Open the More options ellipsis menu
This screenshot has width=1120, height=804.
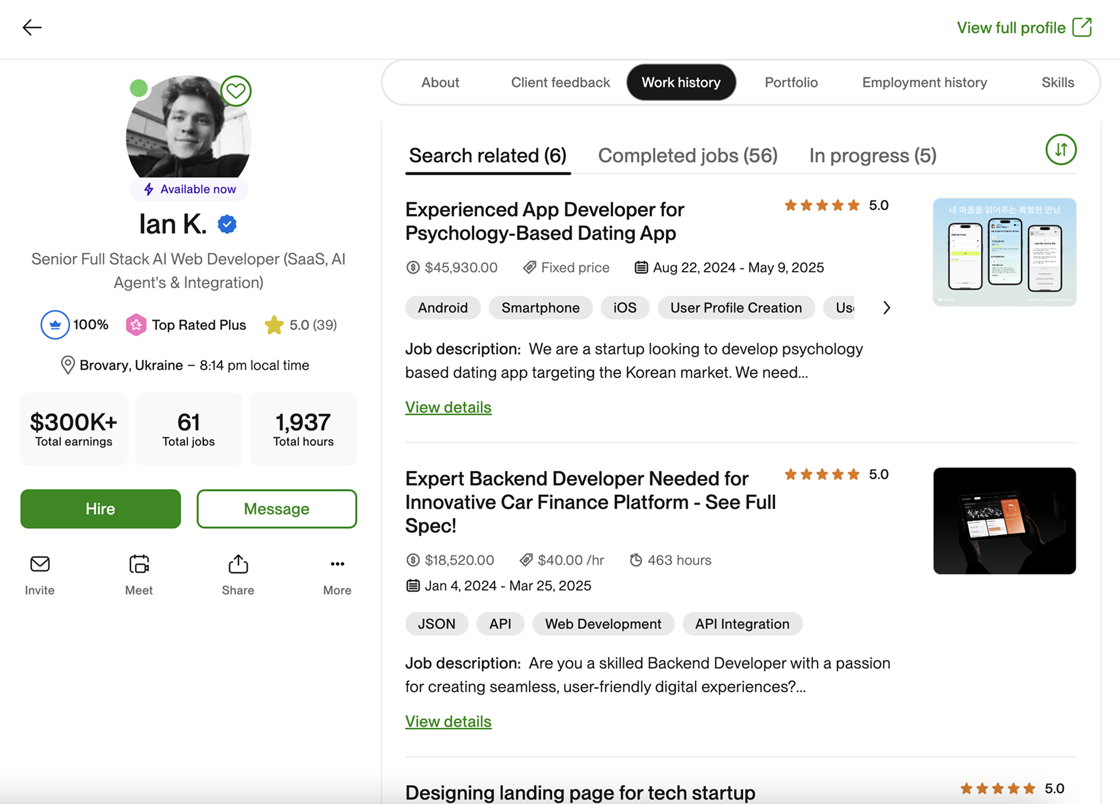tap(337, 564)
